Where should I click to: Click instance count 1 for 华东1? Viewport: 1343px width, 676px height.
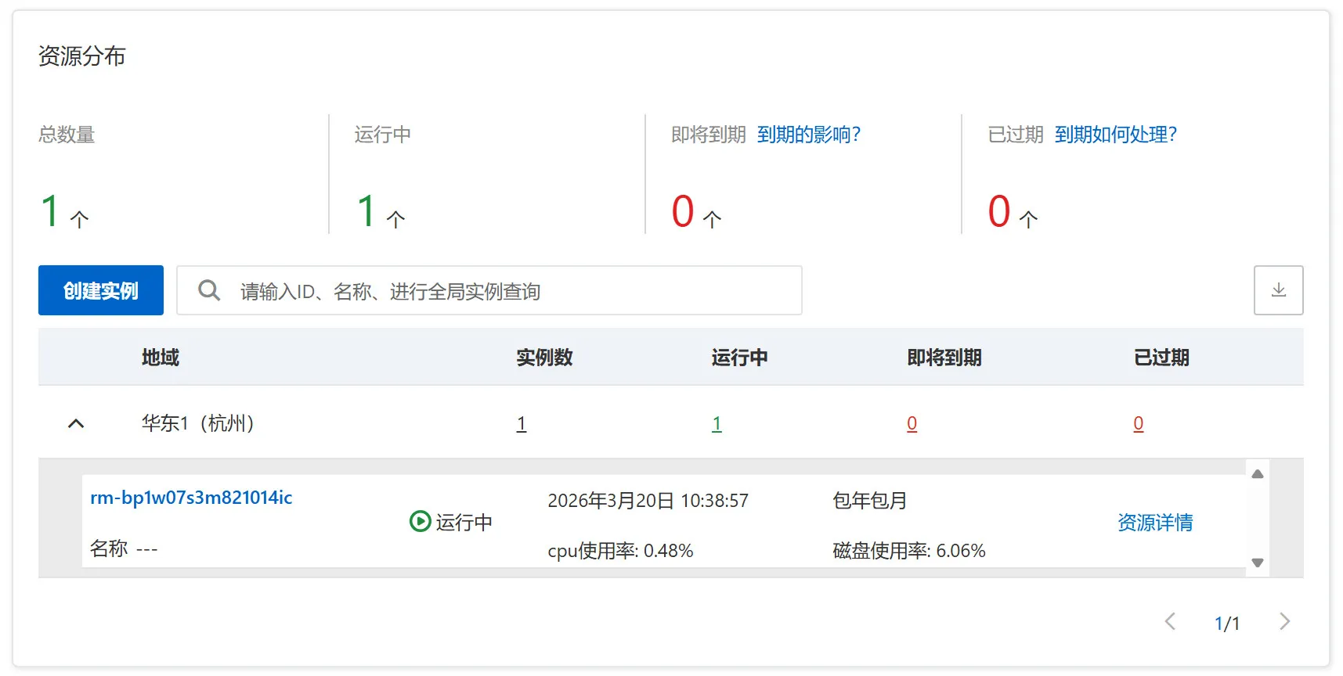(522, 424)
